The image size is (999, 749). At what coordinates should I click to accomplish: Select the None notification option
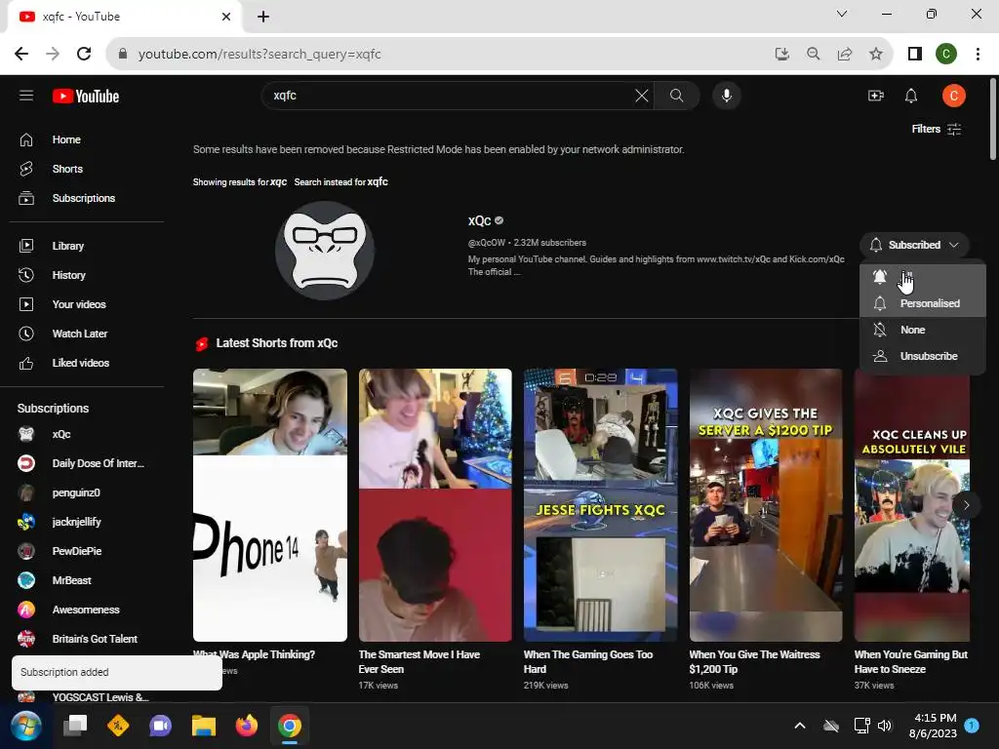click(923, 330)
